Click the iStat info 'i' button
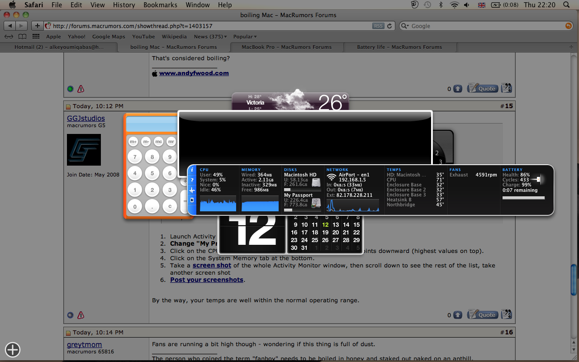Viewport: 579px width, 362px height. point(192,170)
